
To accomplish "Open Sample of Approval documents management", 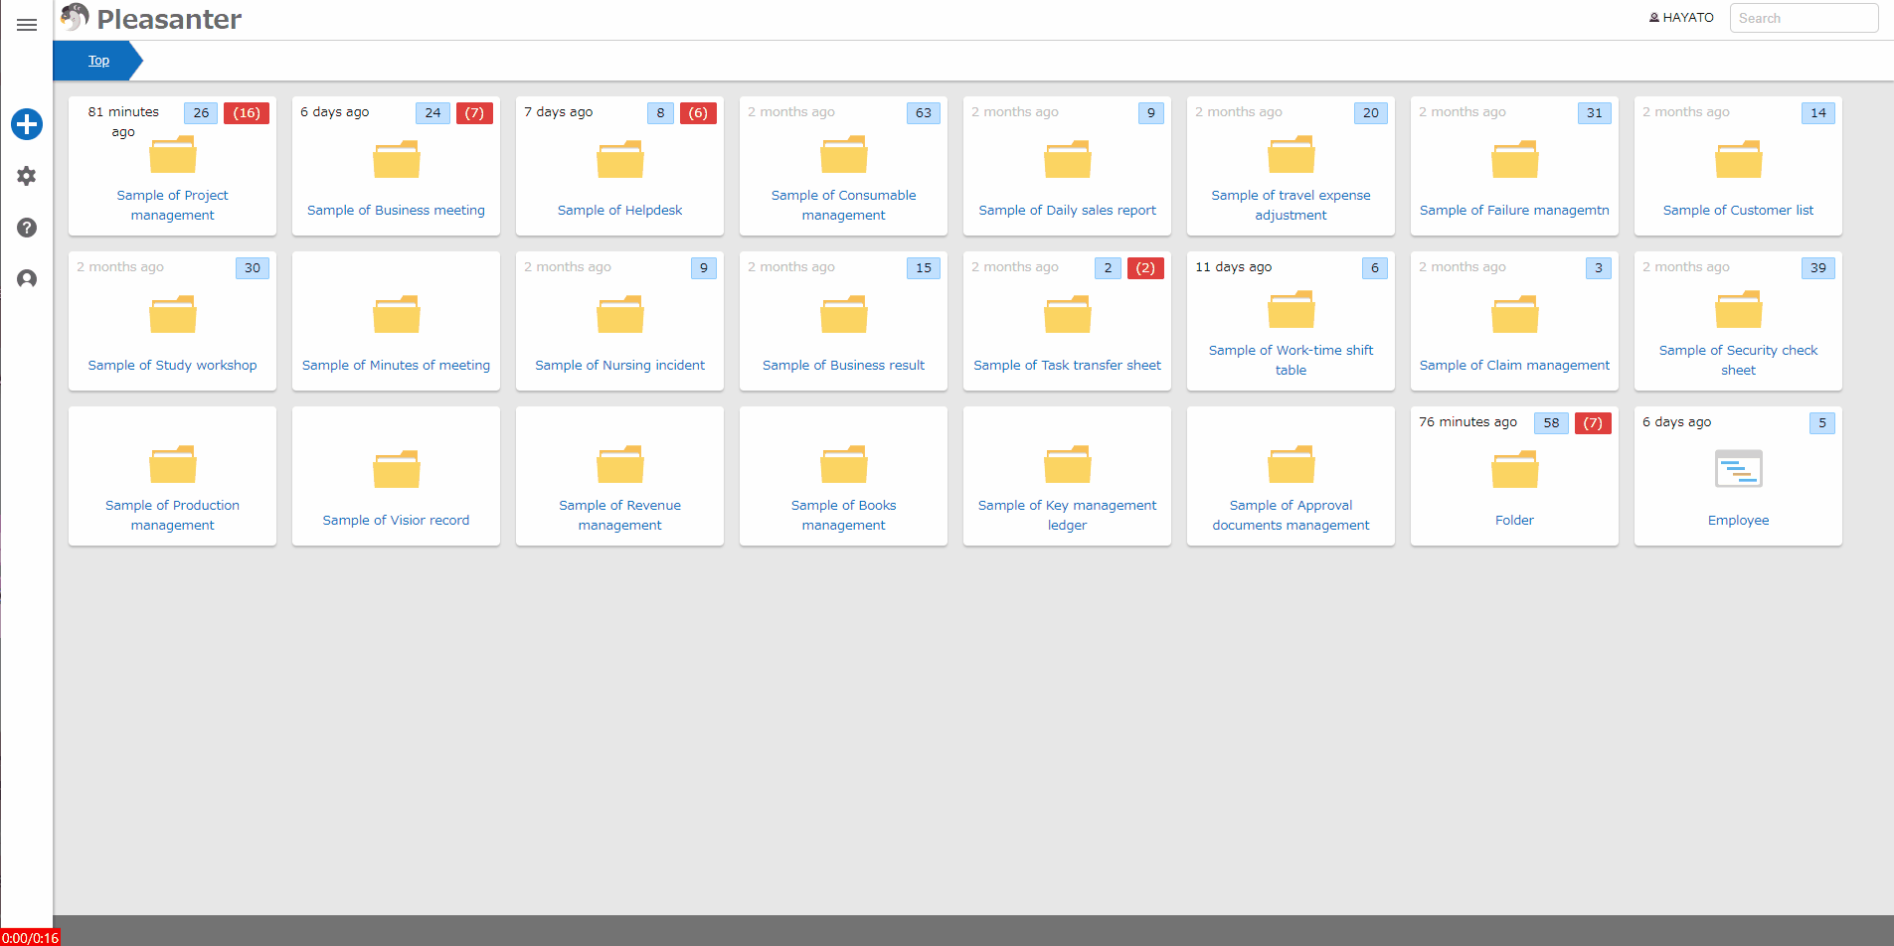I will (1291, 515).
